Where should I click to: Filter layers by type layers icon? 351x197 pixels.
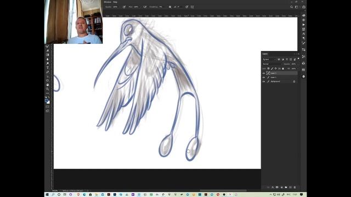[x=287, y=60]
